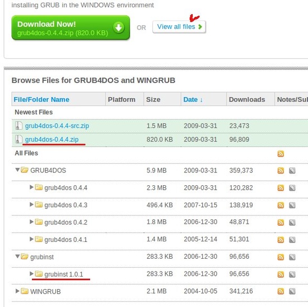Open RSS feed icon for grubinst 1.0.1
This screenshot has width=308, height=307.
pos(281,274)
